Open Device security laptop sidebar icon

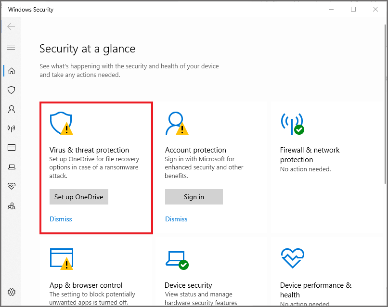(11, 167)
